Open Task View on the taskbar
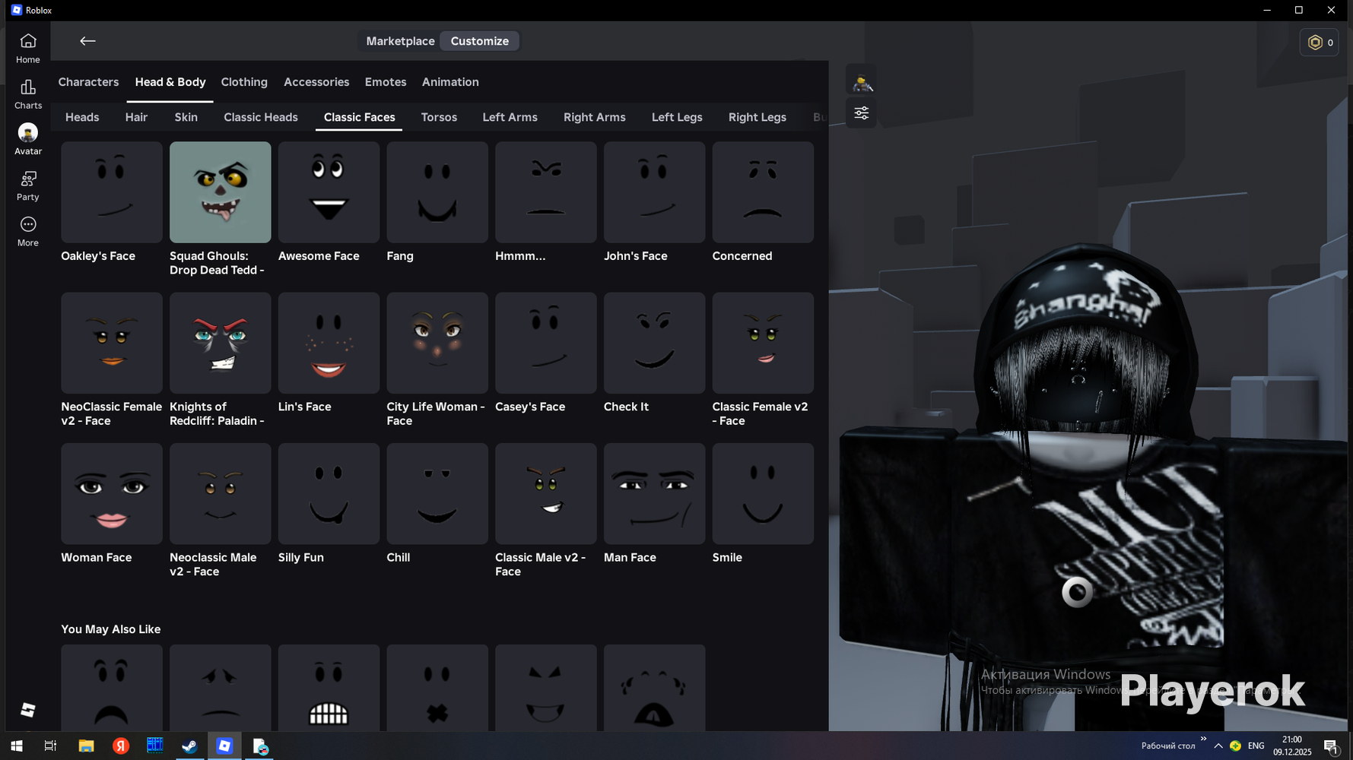 tap(50, 746)
